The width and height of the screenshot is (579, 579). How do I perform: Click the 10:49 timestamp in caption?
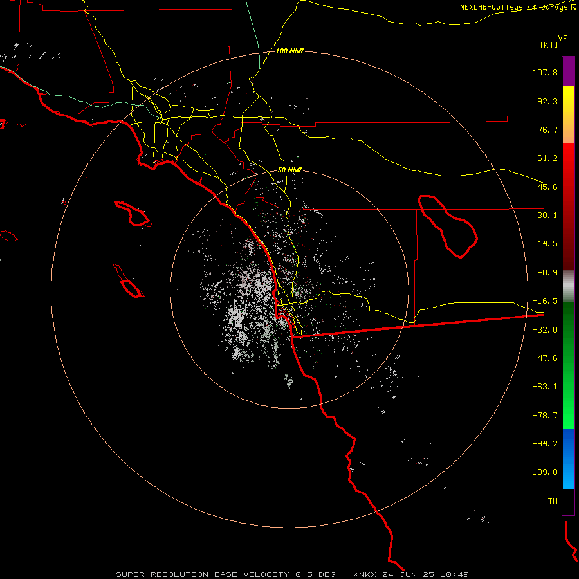[x=455, y=574]
